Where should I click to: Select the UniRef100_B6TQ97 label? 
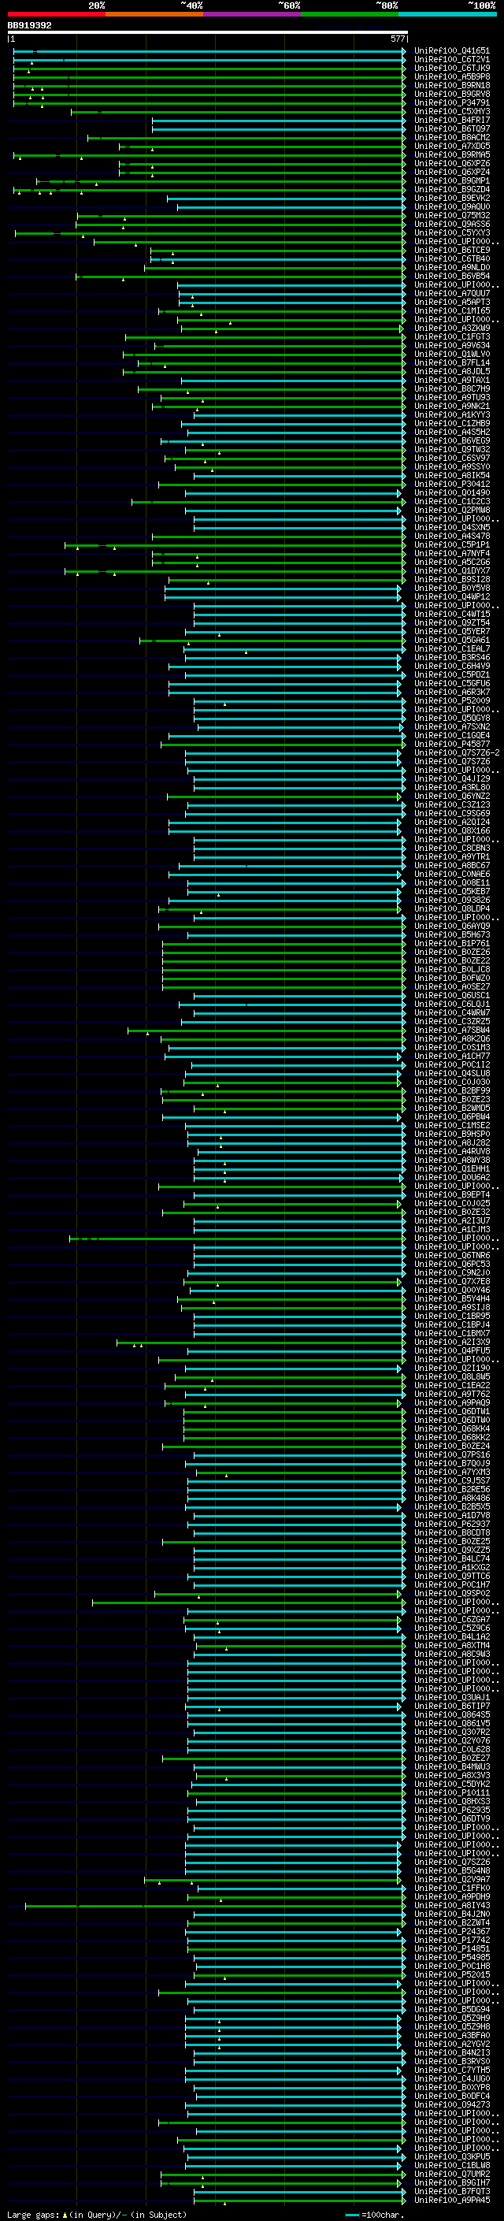452,129
